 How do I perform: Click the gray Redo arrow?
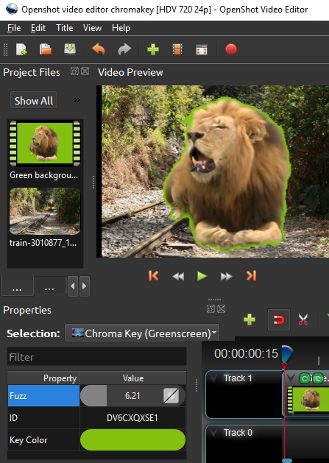tap(124, 49)
